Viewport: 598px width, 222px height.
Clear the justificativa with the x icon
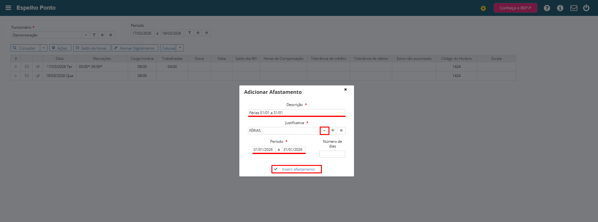pos(341,130)
